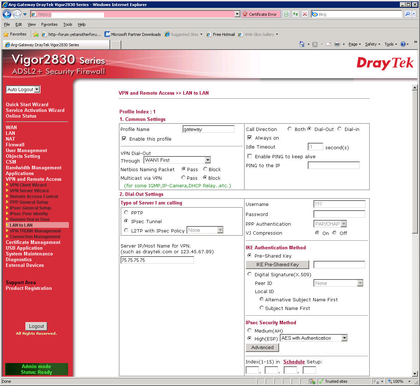Viewport: 420px width, 386px height.
Task: Click the Certificate Error shield indicator
Action: click(261, 14)
